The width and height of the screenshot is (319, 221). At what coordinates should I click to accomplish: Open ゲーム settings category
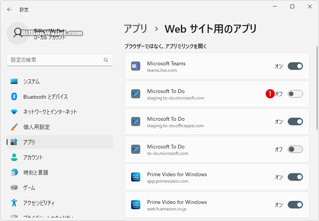pos(60,188)
